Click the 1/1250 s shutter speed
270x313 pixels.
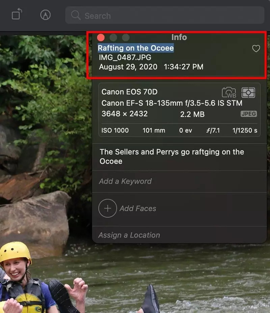pyautogui.click(x=245, y=130)
